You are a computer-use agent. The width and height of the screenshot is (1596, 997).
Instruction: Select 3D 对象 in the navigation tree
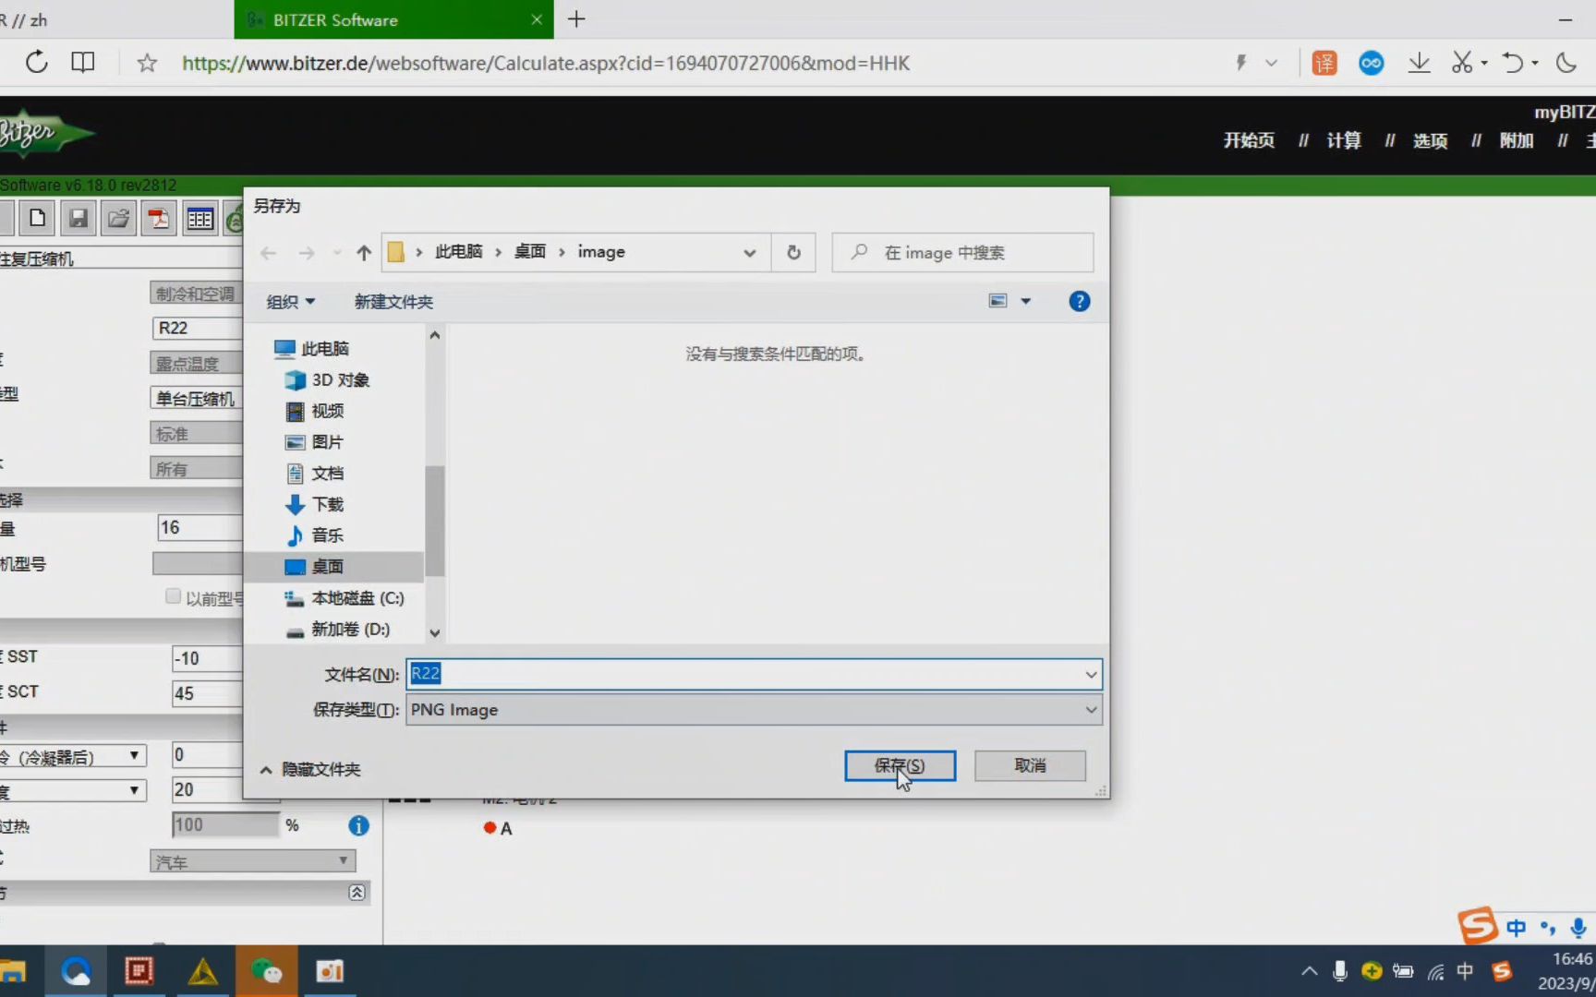tap(328, 380)
